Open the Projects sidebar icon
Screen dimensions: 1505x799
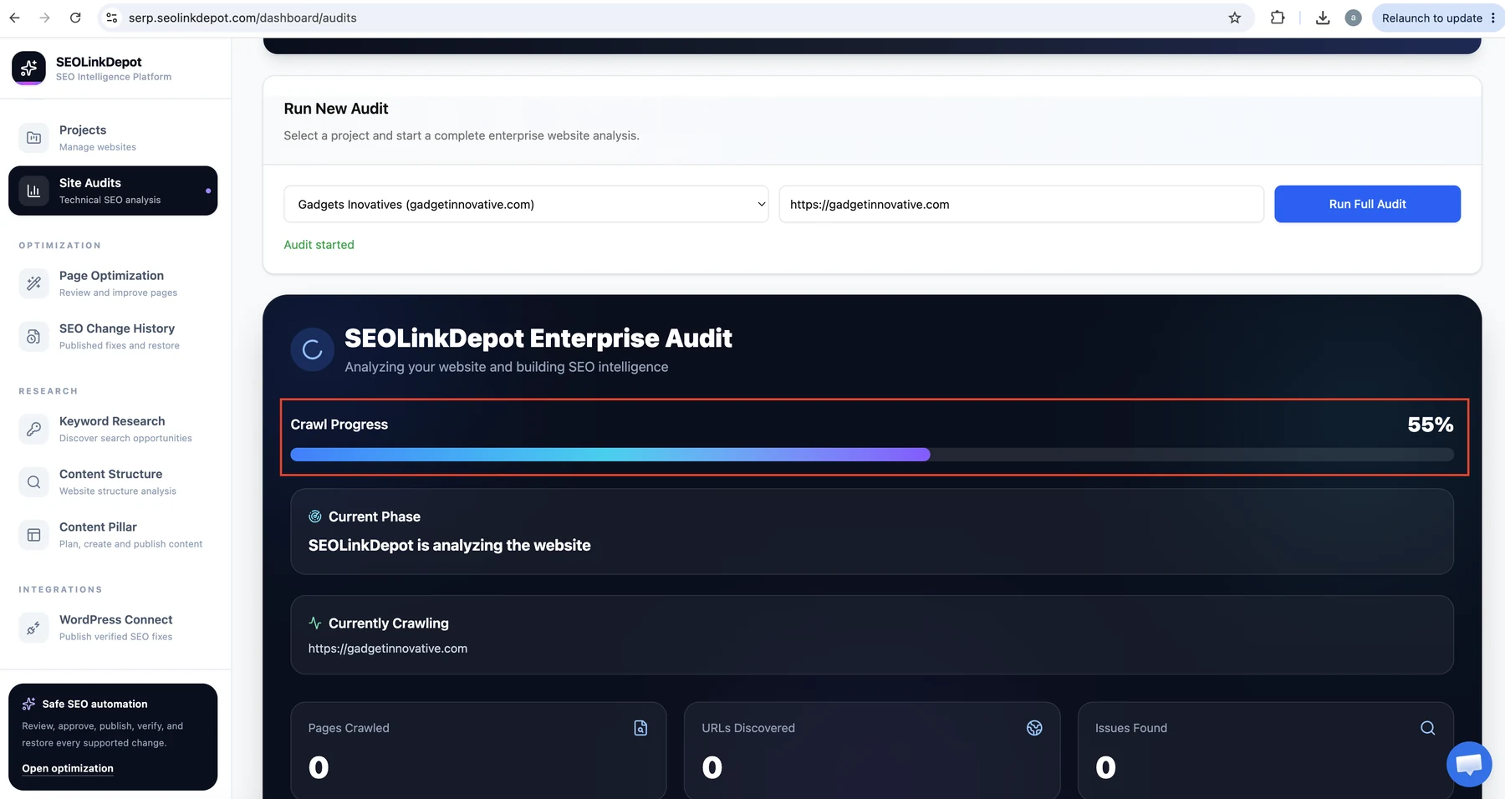33,138
